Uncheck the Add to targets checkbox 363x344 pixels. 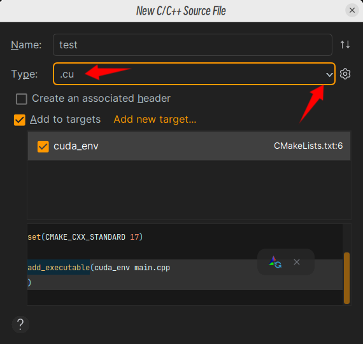20,120
